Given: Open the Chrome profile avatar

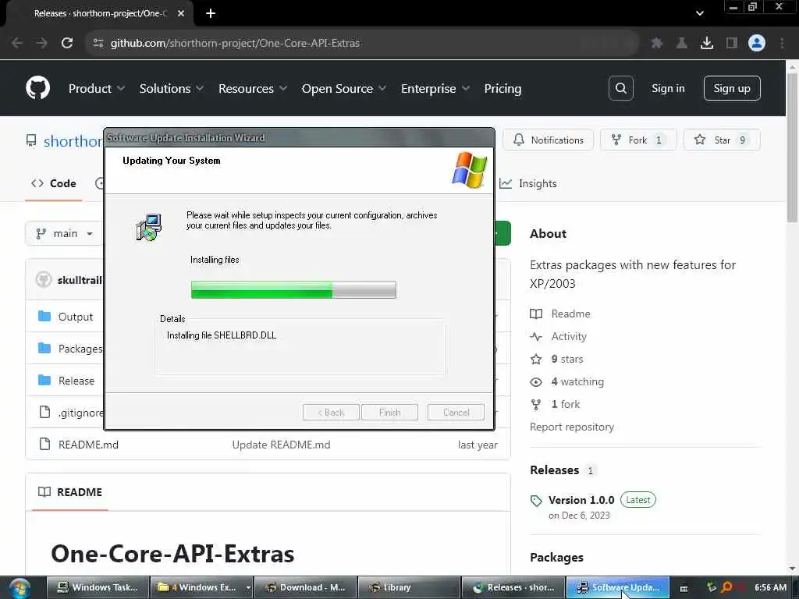Looking at the screenshot, I should pyautogui.click(x=757, y=43).
